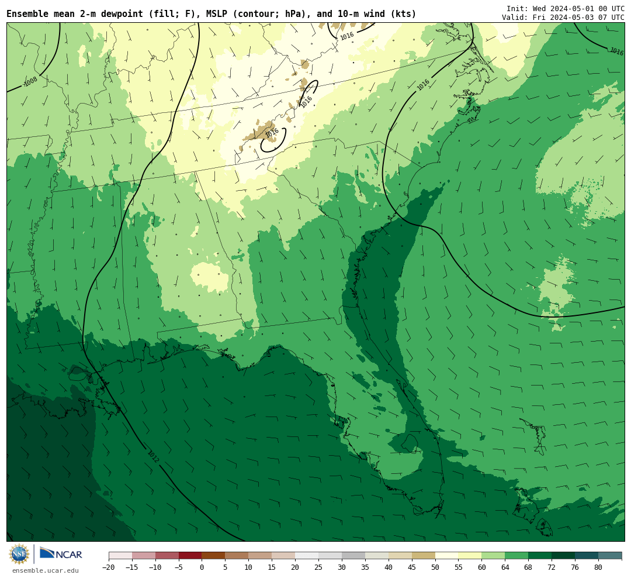Click the gray swatch between 30 and 35
Screen dimensions: 631x578
353,556
